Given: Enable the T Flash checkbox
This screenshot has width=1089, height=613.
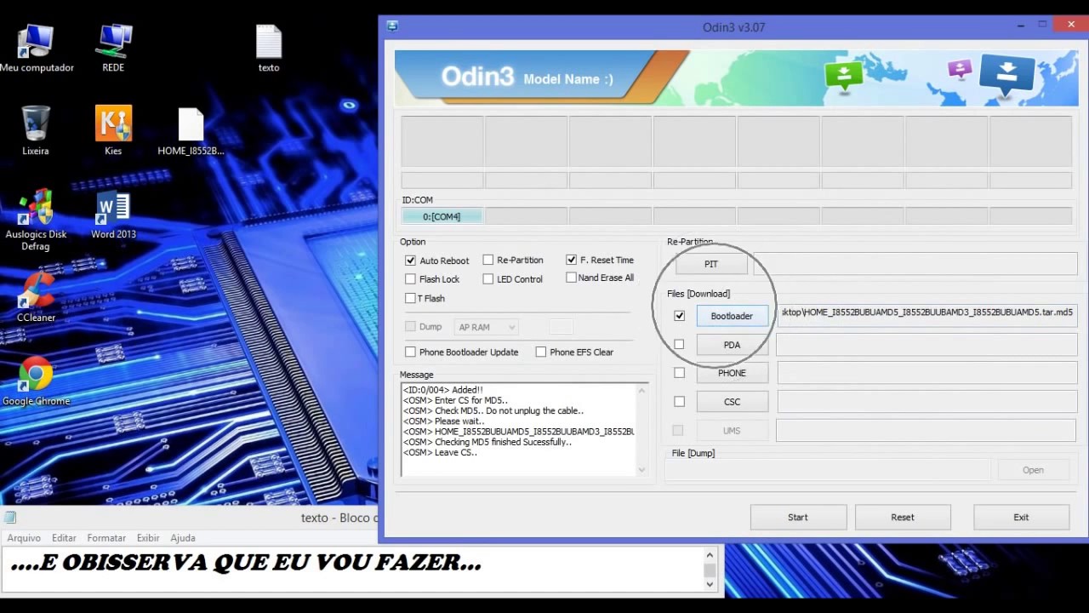Looking at the screenshot, I should point(411,298).
